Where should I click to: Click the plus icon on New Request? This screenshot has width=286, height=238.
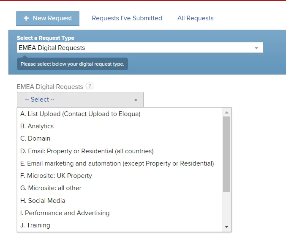click(x=26, y=18)
